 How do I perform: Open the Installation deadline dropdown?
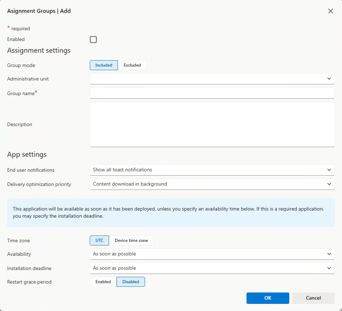point(212,268)
